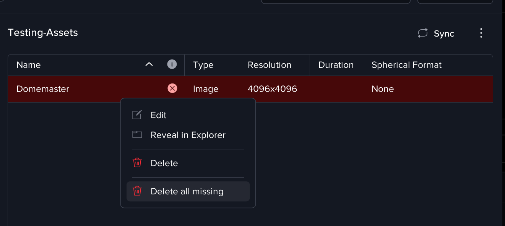505x226 pixels.
Task: Click the 4096x4096 resolution cell
Action: [x=272, y=89]
